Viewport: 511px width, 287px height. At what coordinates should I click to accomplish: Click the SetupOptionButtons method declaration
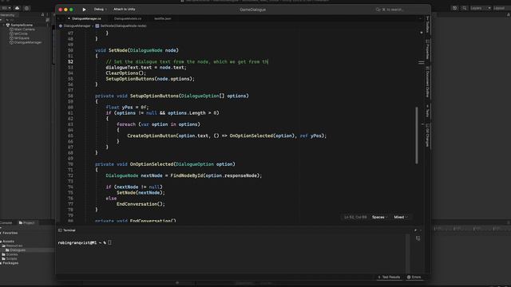pos(172,96)
